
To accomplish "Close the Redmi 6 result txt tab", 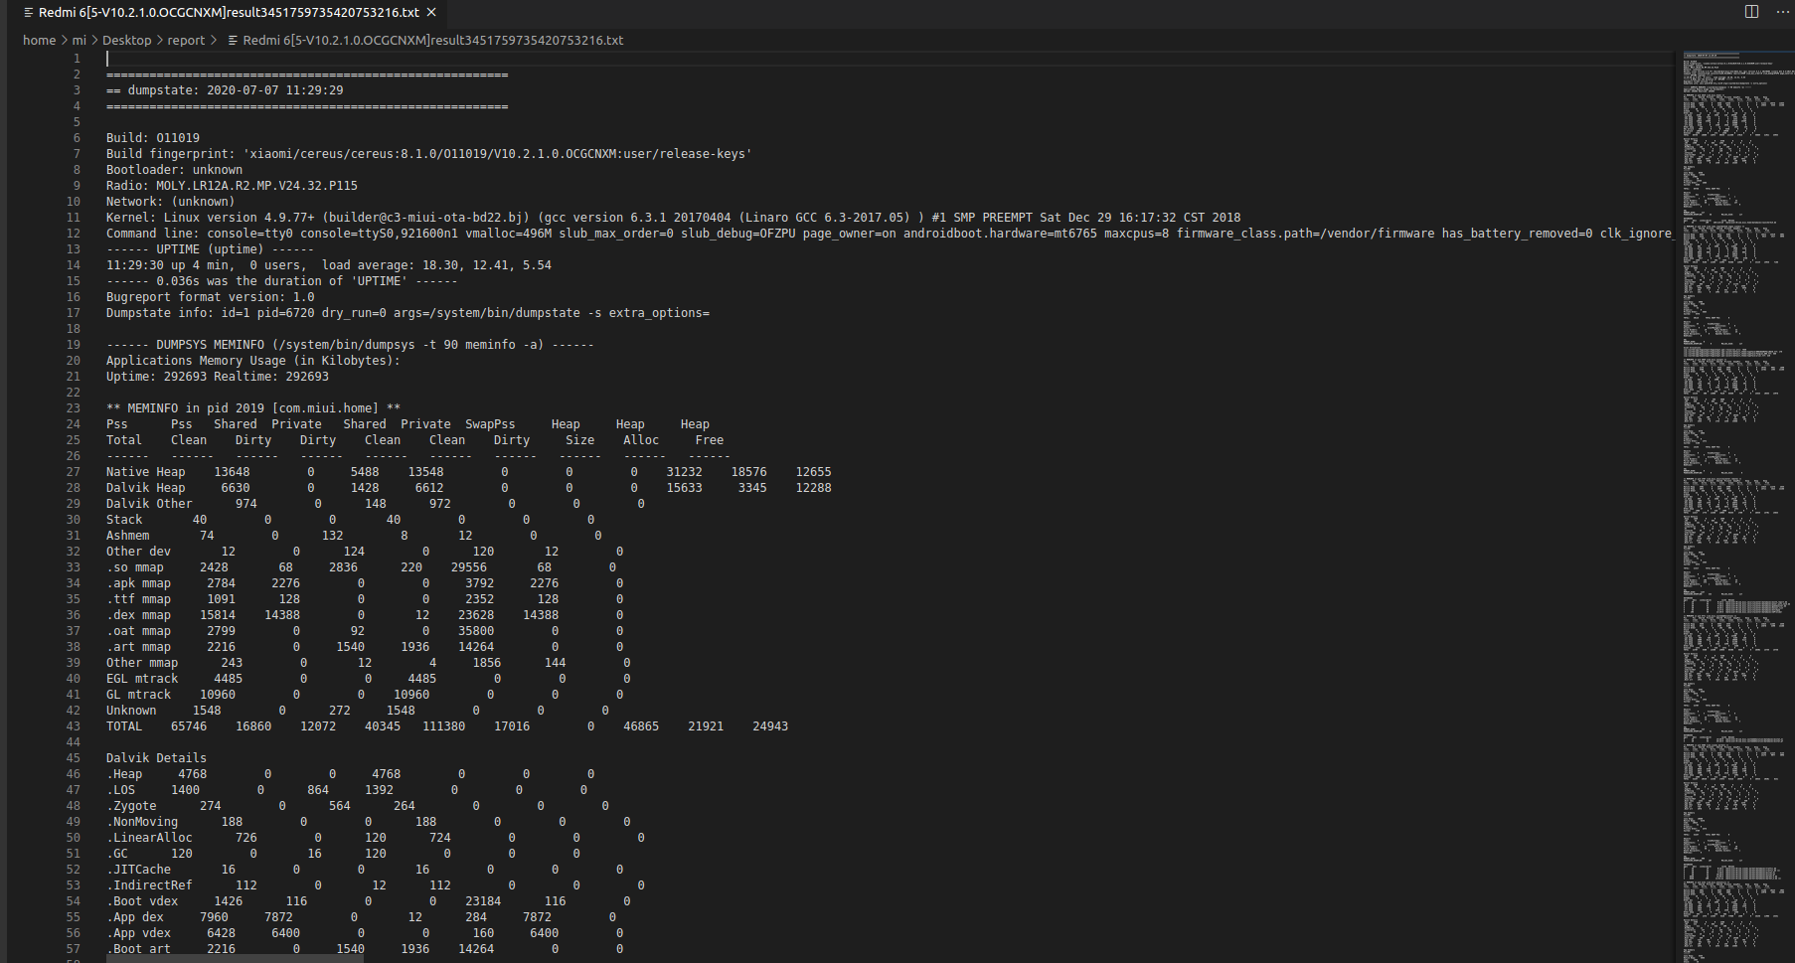I will click(431, 13).
